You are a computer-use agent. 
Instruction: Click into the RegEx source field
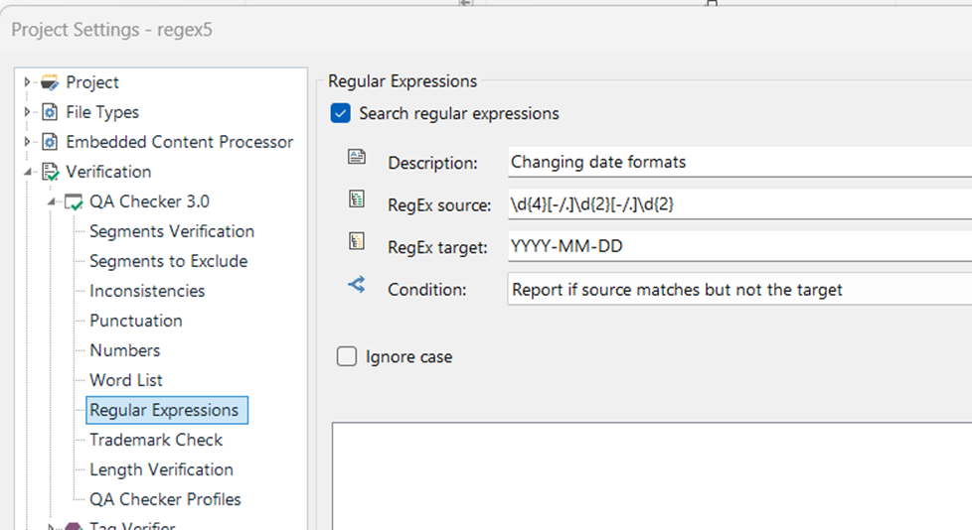(x=737, y=204)
